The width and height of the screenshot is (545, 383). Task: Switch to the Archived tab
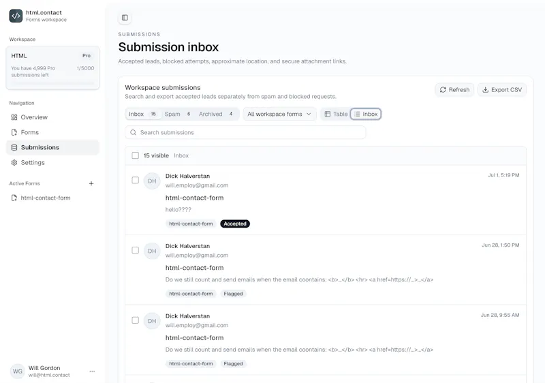point(216,114)
